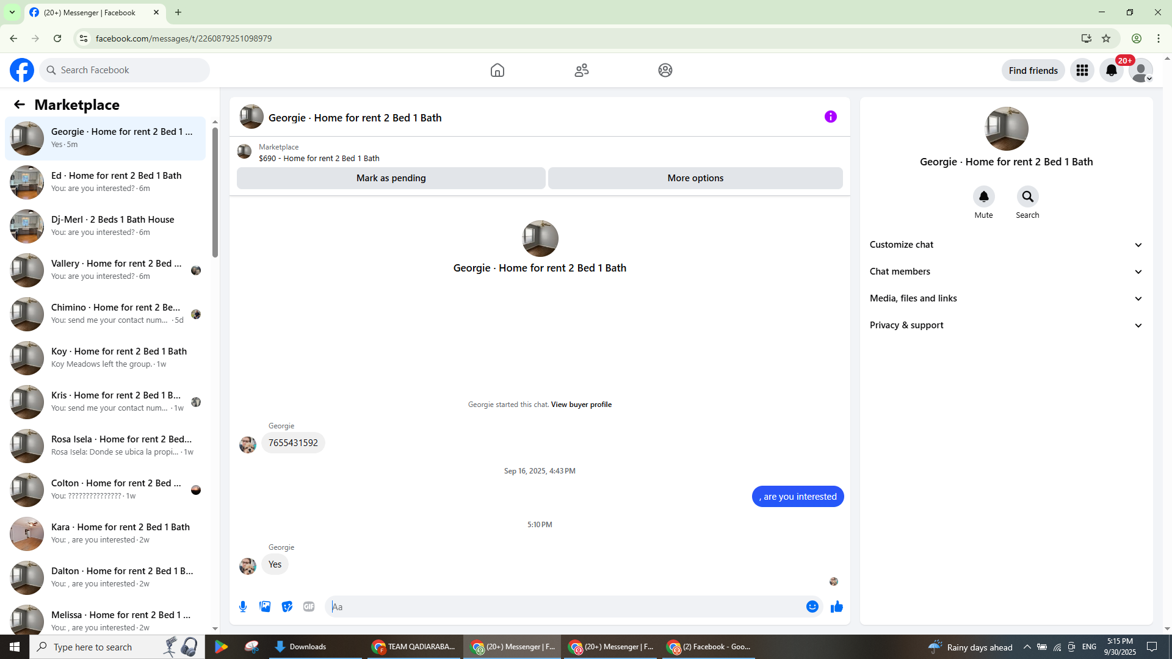The width and height of the screenshot is (1172, 659).
Task: Click the Facebook logo icon
Action: pyautogui.click(x=22, y=70)
